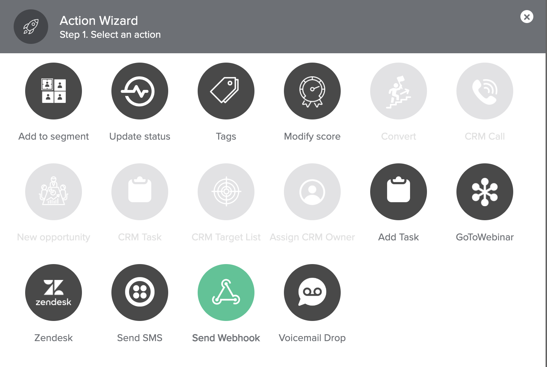Choose the Update status action icon
The height and width of the screenshot is (367, 547).
(140, 91)
